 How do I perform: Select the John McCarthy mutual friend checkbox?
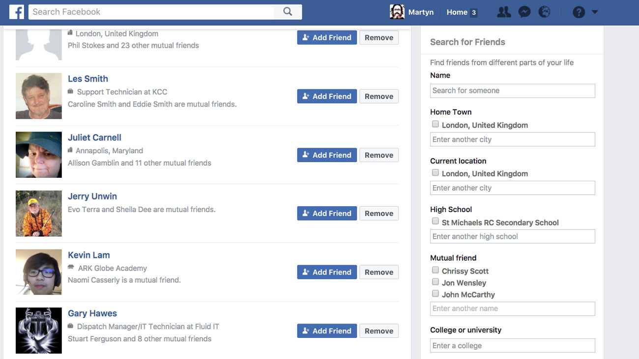point(435,294)
